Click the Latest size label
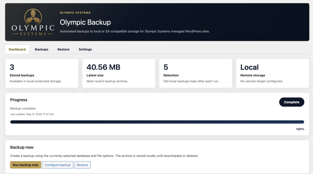This screenshot has width=313, height=174. tap(95, 75)
